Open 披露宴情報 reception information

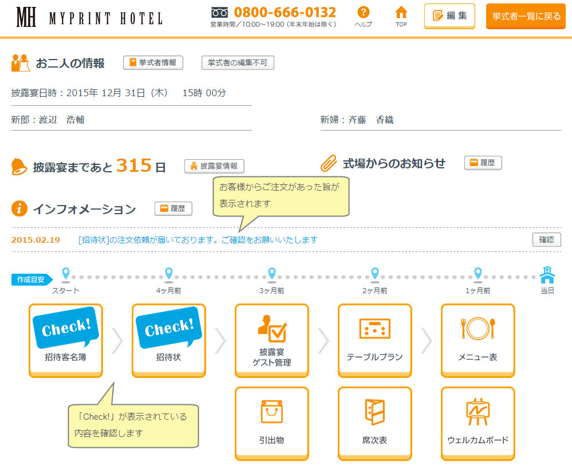214,167
